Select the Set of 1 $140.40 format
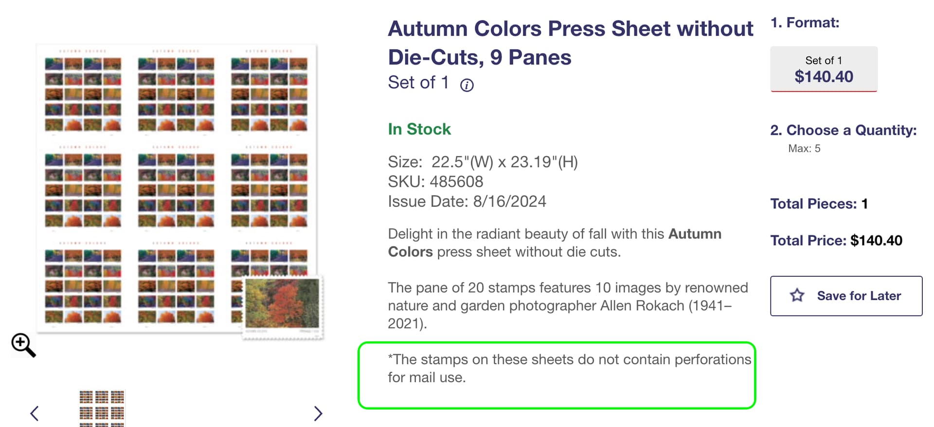 click(823, 69)
